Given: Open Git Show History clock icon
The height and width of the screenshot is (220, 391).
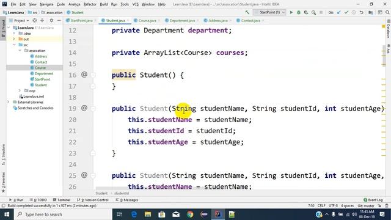Looking at the screenshot, I should pos(354,12).
